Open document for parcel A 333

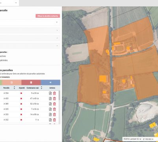click(50, 114)
